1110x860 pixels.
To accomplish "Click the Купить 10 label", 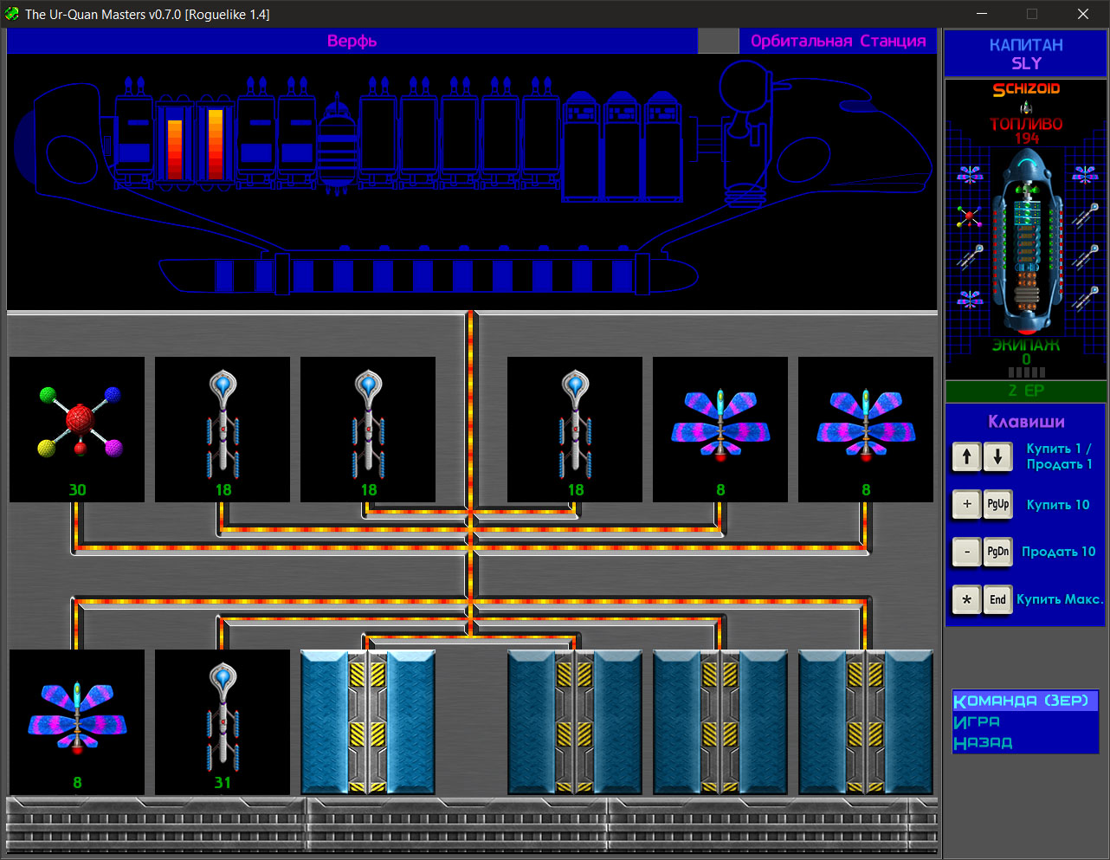I will pyautogui.click(x=1058, y=505).
